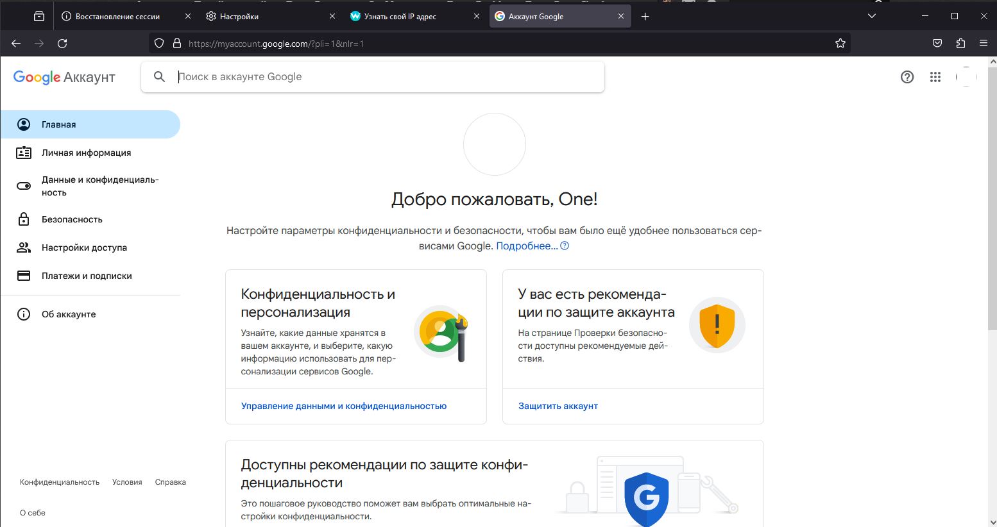Click the yellow warning shield illustration

tap(717, 325)
